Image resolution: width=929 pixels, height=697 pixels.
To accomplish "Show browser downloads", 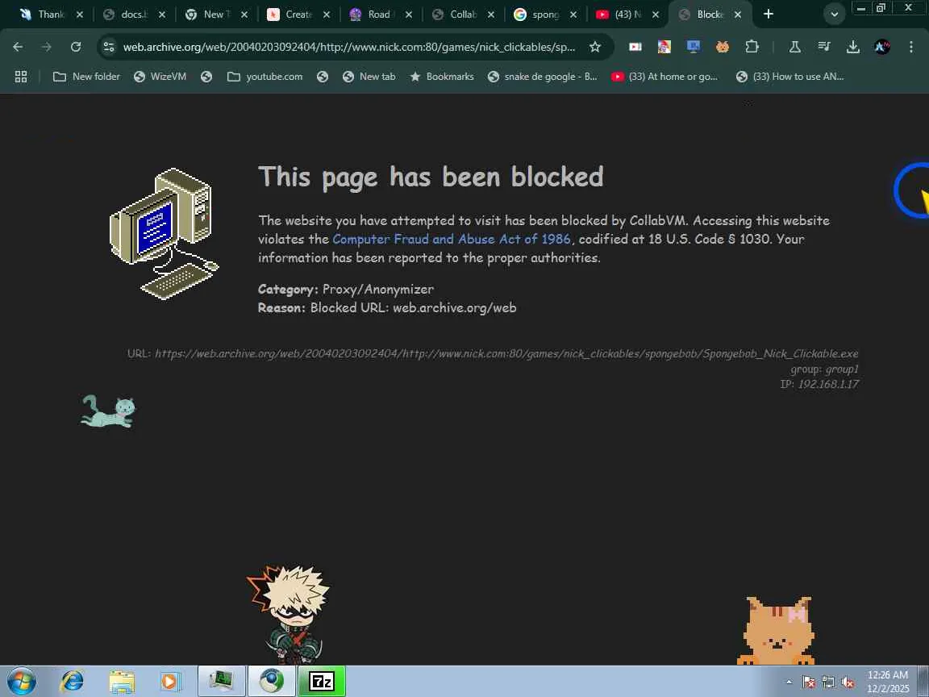I will [x=853, y=47].
